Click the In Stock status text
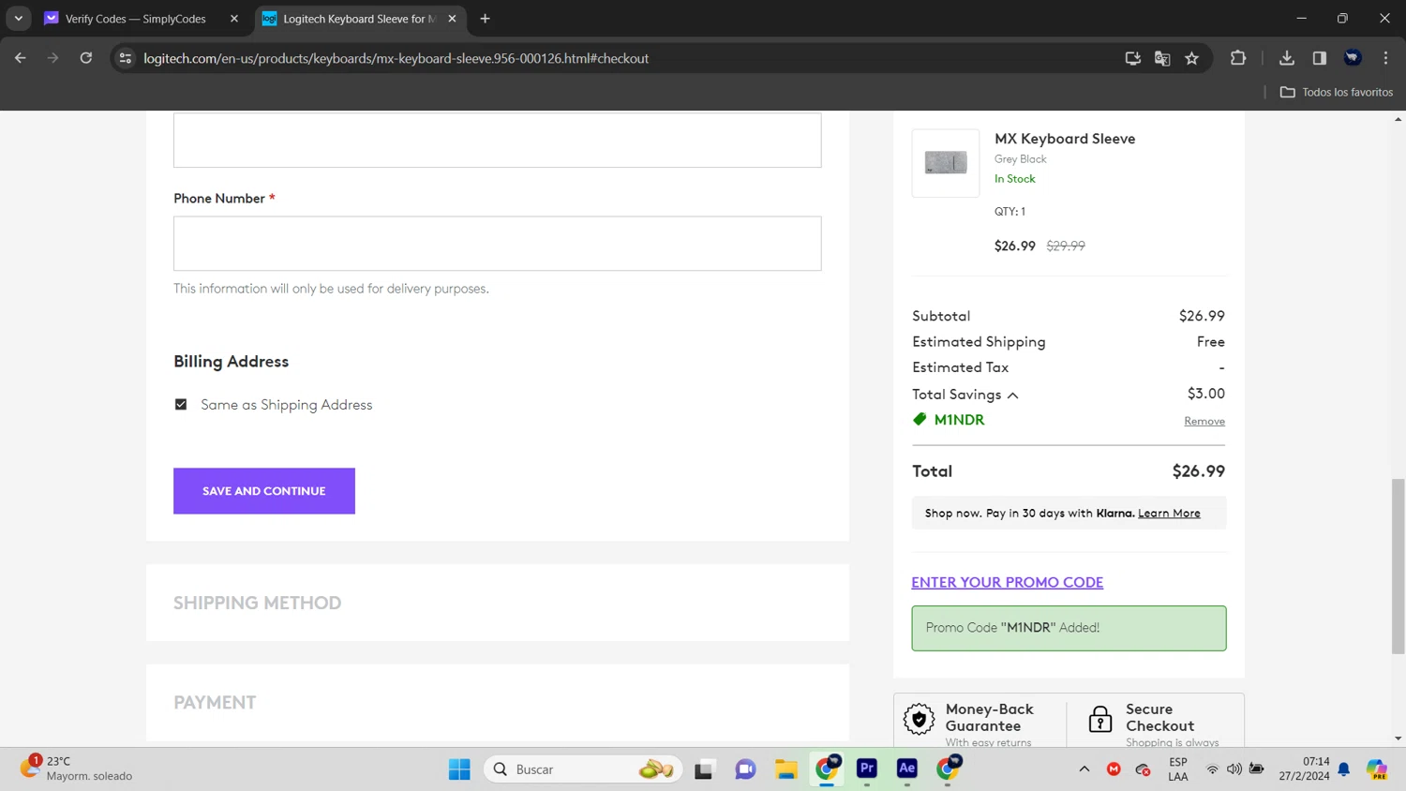 pyautogui.click(x=1015, y=179)
